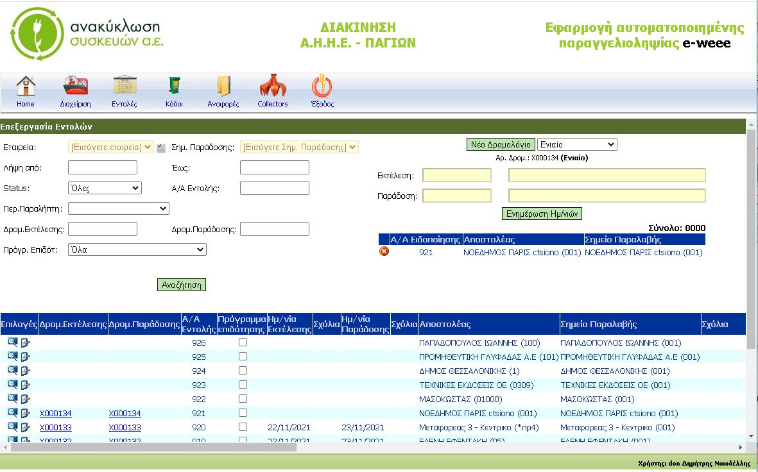
Task: Click the Νέο Δρομολόγιο button
Action: point(501,144)
